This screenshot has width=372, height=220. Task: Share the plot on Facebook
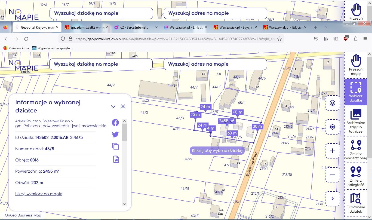115,123
